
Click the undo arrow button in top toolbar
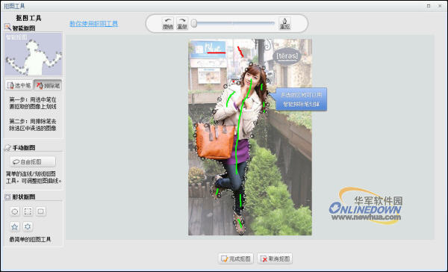coord(168,23)
